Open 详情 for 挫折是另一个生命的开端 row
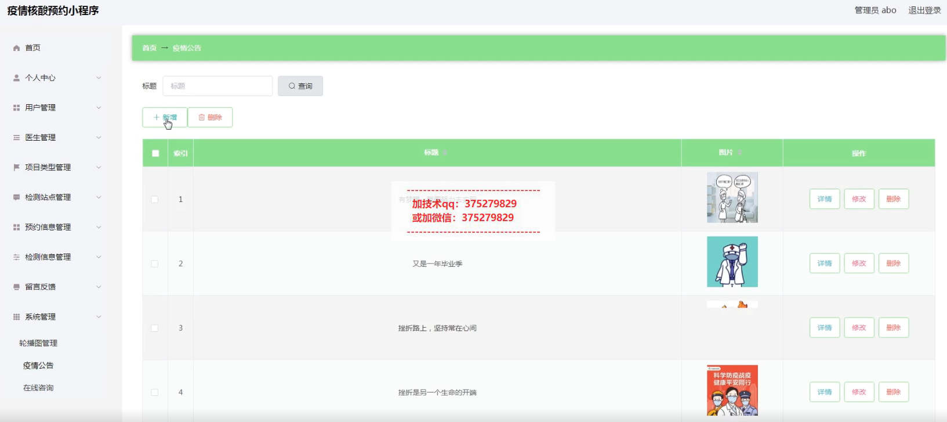This screenshot has height=422, width=947. tap(825, 392)
